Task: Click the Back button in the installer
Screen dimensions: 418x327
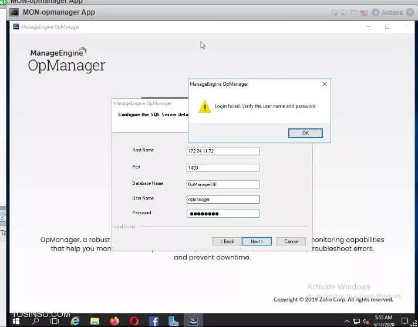Action: tap(227, 241)
